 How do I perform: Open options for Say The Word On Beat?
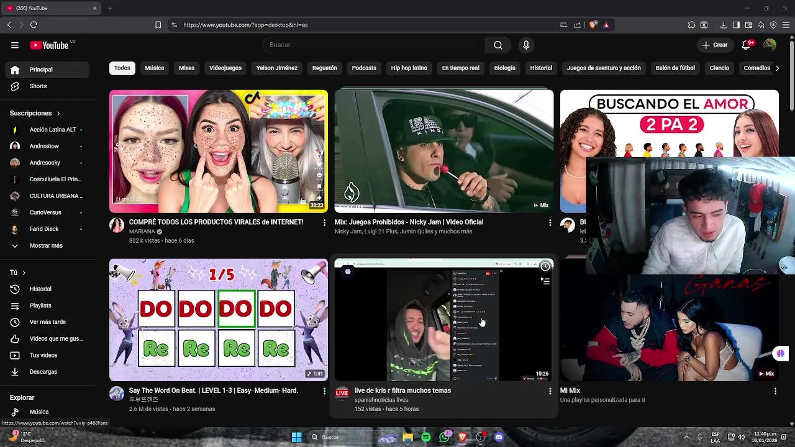tap(324, 391)
